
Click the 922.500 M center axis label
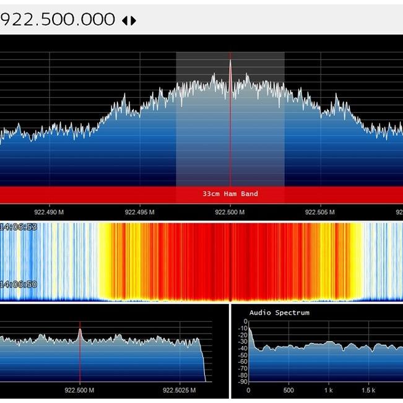[230, 212]
